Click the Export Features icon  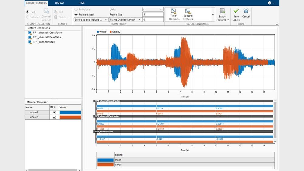(223, 12)
